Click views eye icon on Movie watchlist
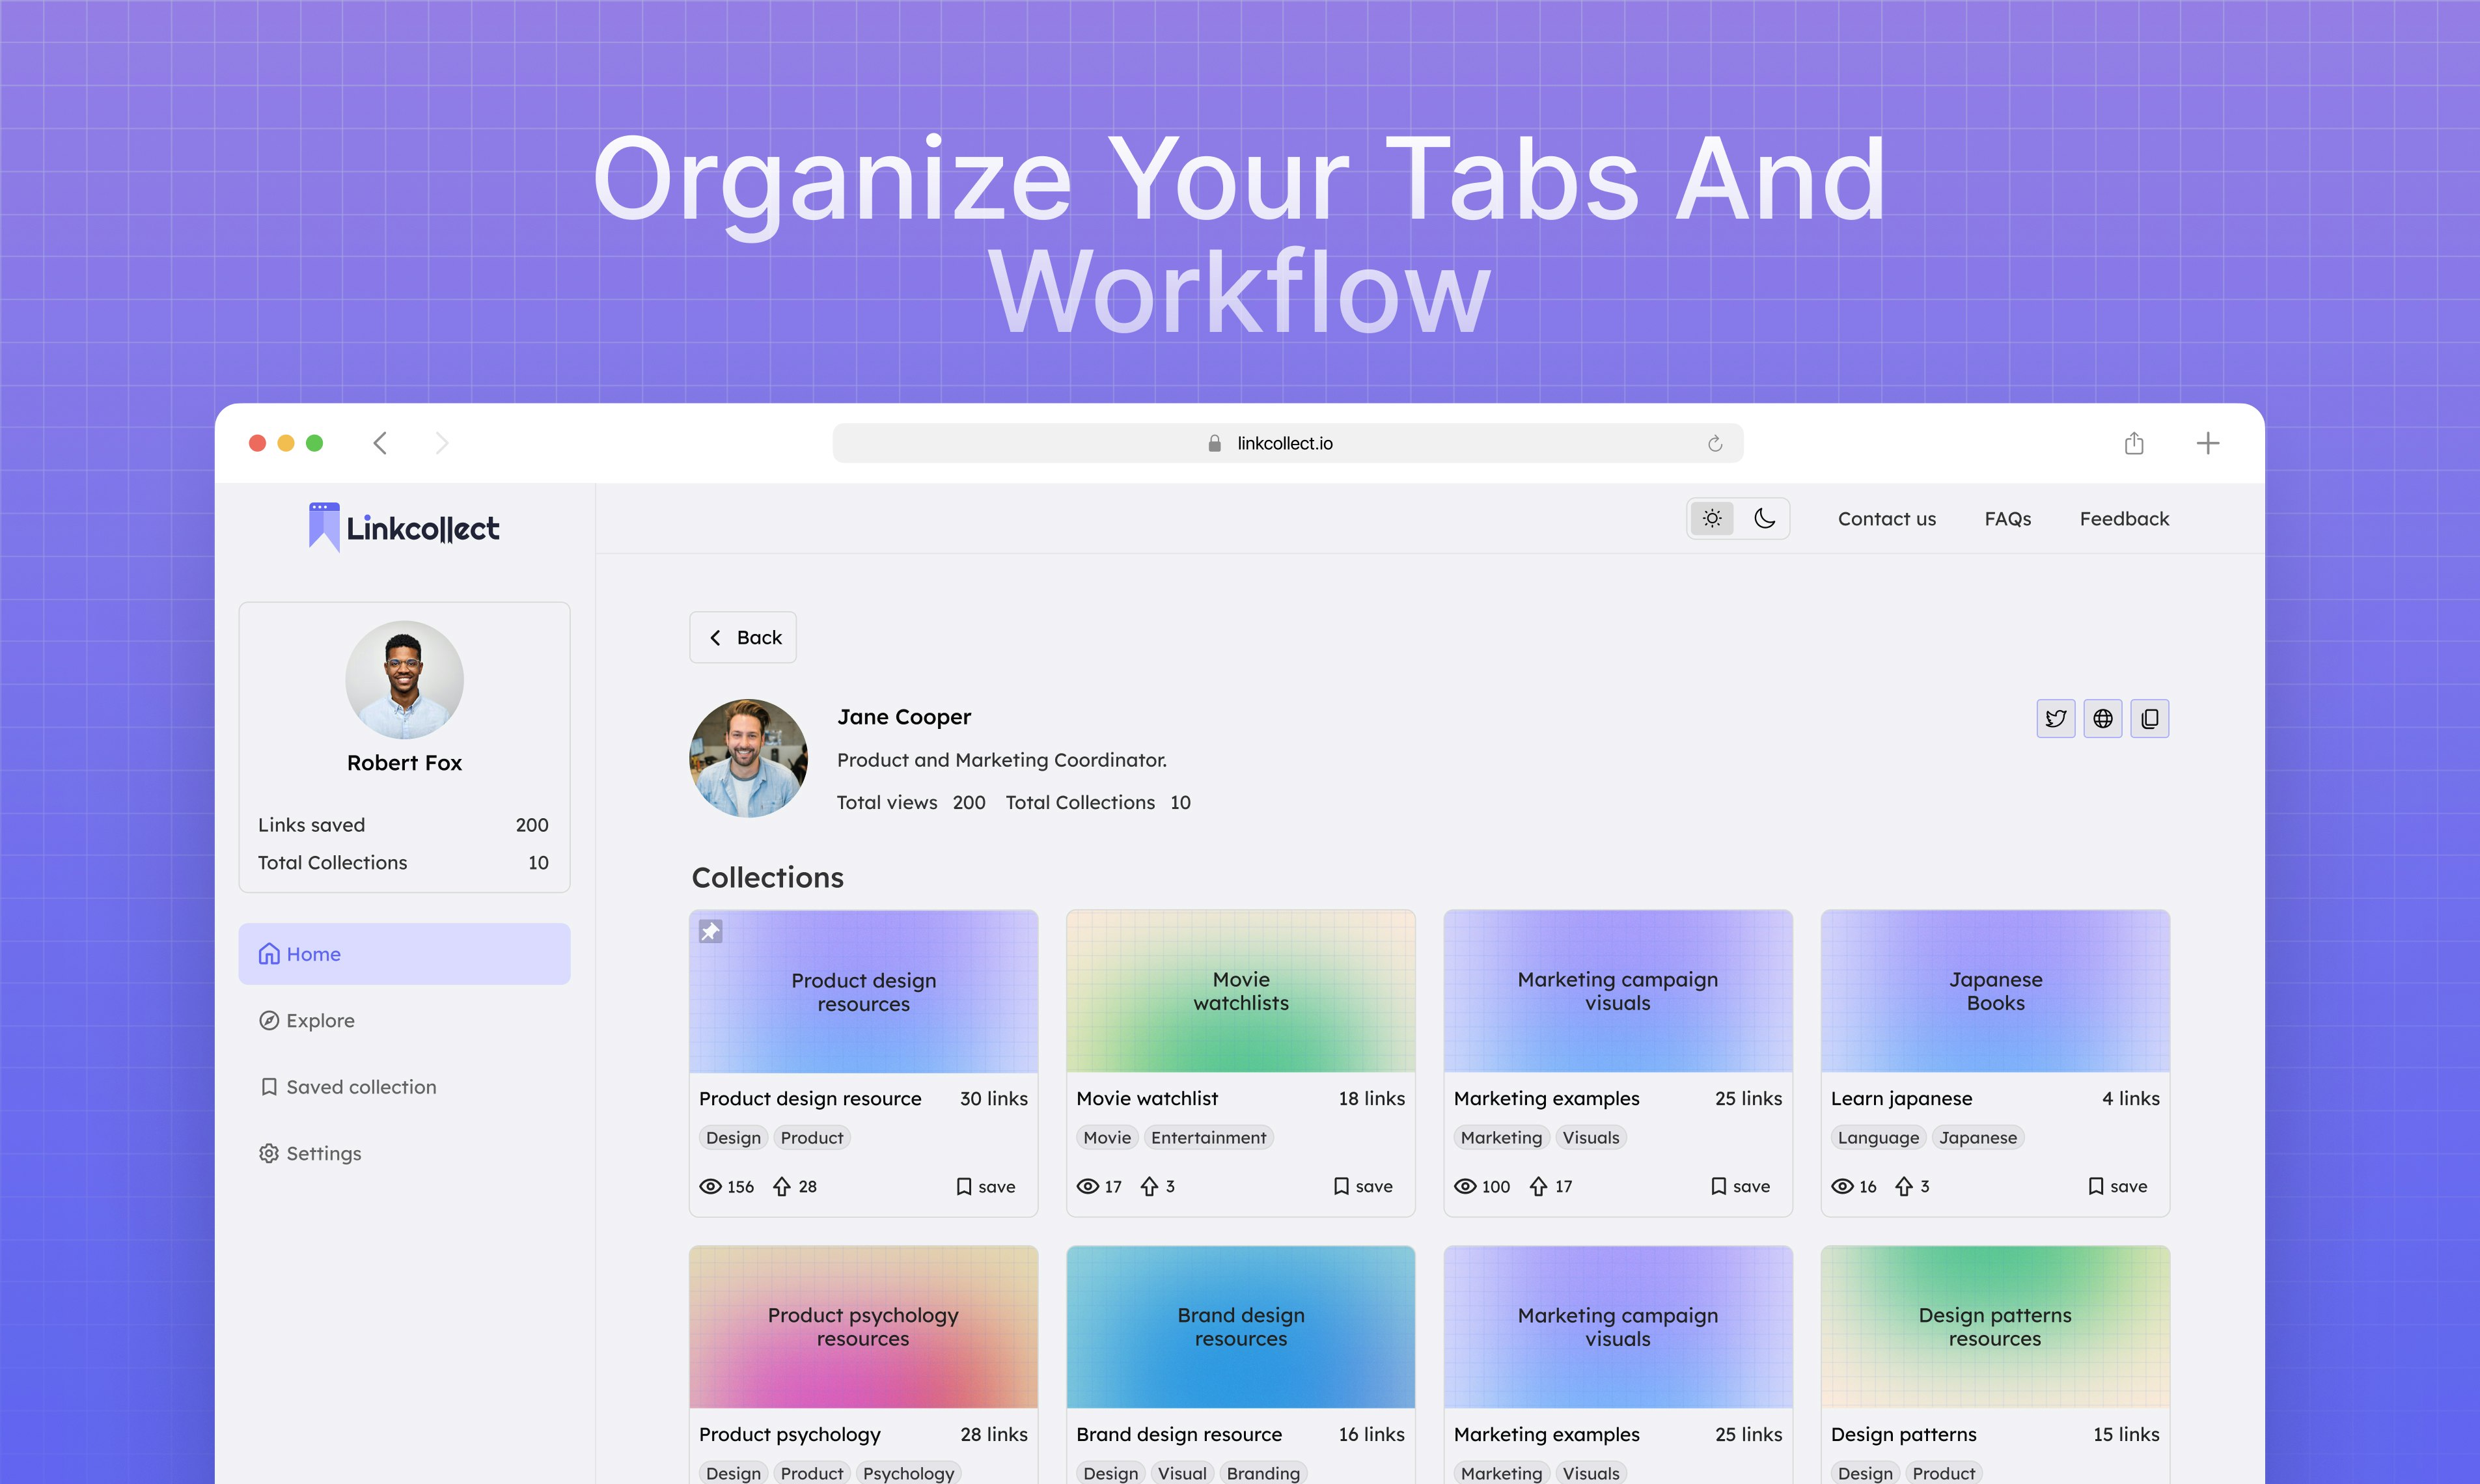Screen dimensions: 2480x1484 (x=1088, y=1186)
